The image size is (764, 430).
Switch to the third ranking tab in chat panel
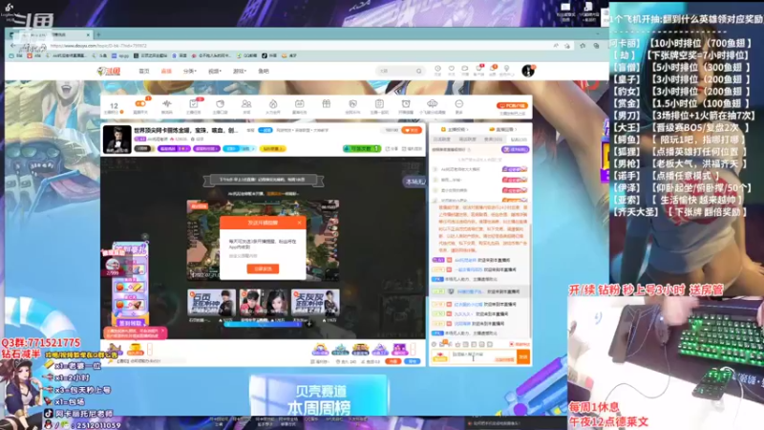click(493, 140)
